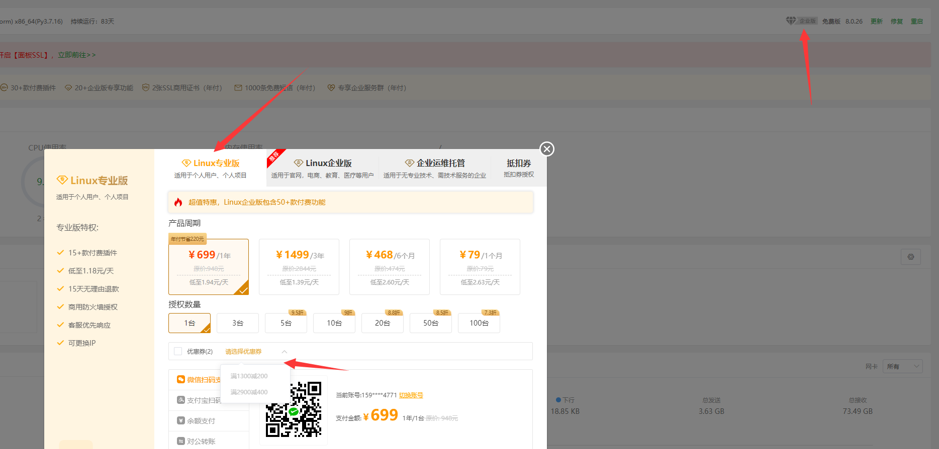This screenshot has width=939, height=449.
Task: Tick the 优惠券(2) coupon checkbox
Action: [178, 351]
